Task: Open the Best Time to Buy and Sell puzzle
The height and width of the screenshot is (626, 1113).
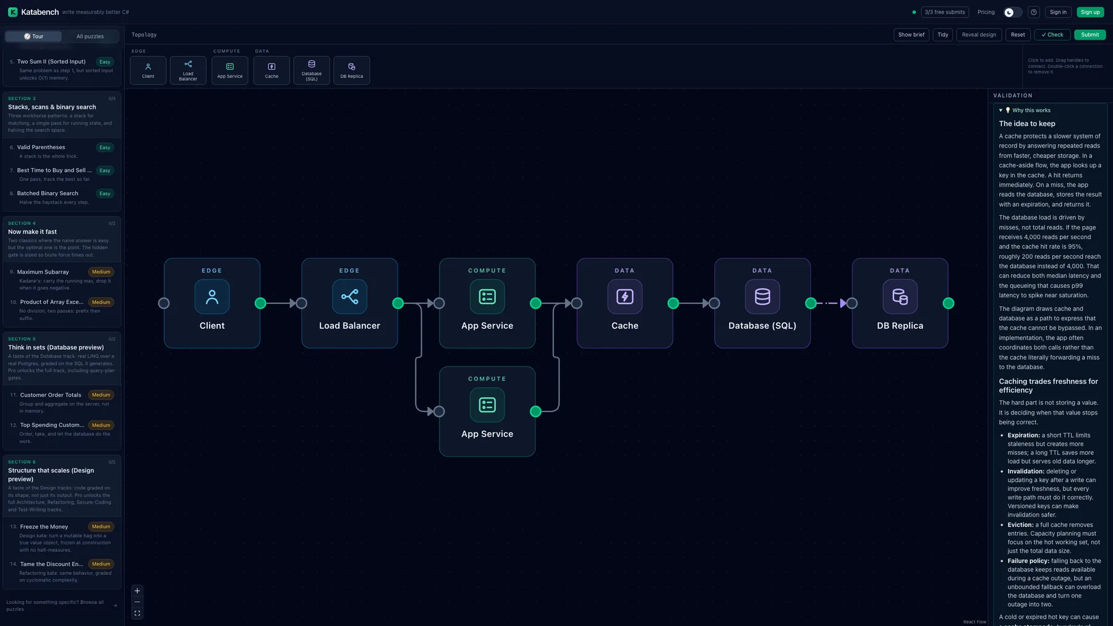Action: point(62,174)
